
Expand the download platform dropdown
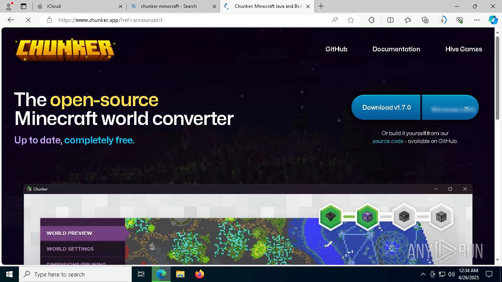tap(450, 107)
